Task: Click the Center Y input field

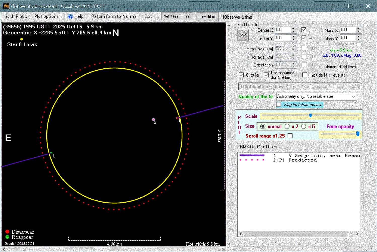Action: click(283, 38)
